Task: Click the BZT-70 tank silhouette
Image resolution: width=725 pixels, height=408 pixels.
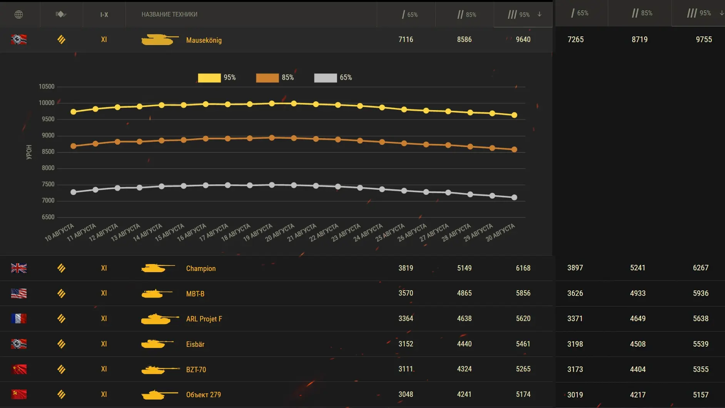Action: tap(160, 370)
